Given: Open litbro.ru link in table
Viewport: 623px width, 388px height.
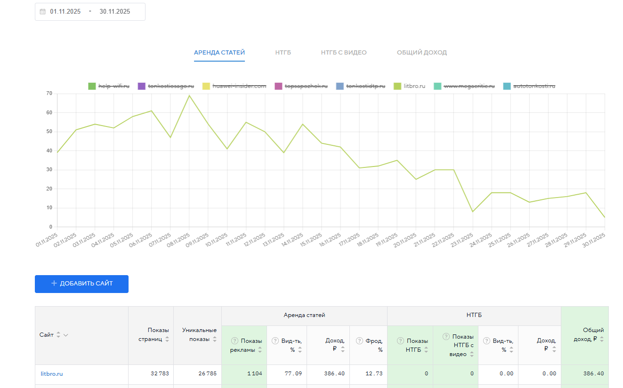Looking at the screenshot, I should [52, 374].
